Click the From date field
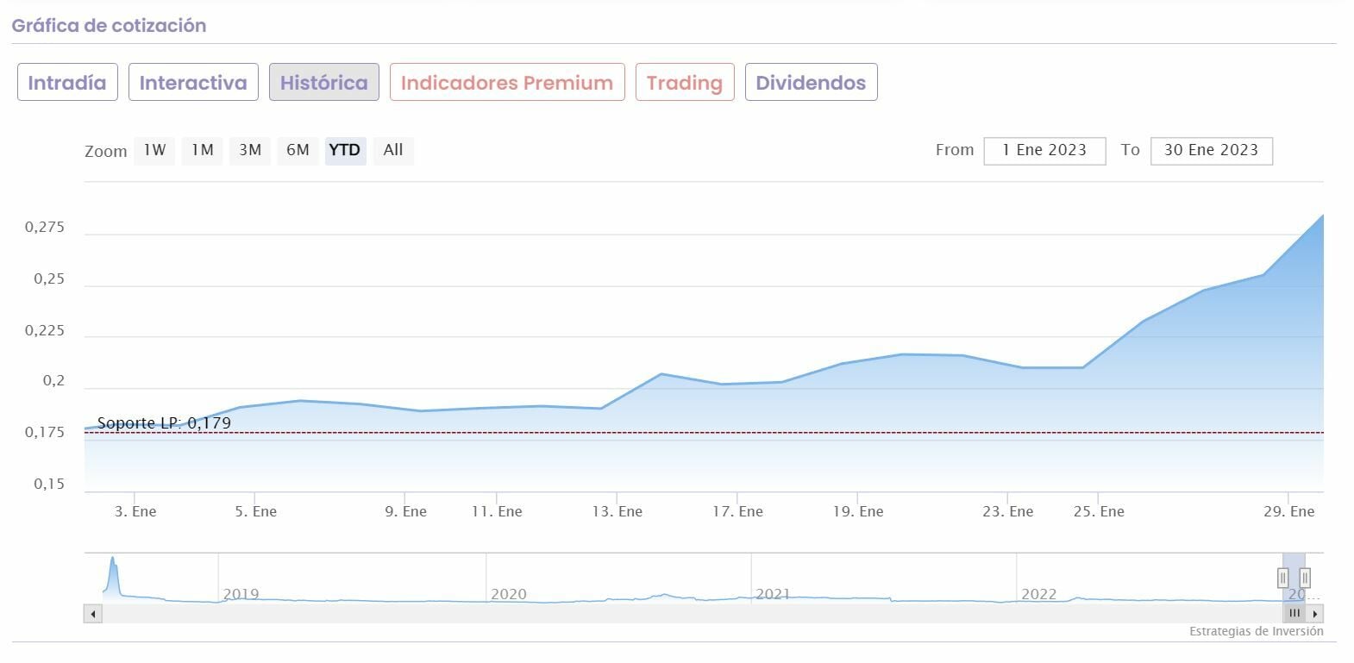This screenshot has height=663, width=1354. tap(1044, 150)
